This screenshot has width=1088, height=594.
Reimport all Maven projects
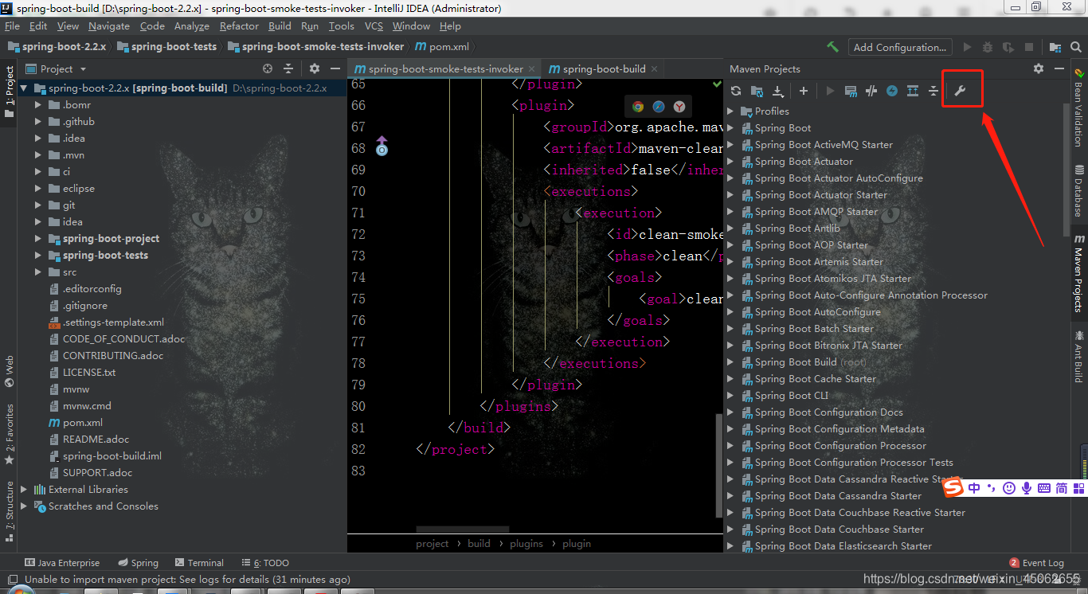[x=736, y=91]
